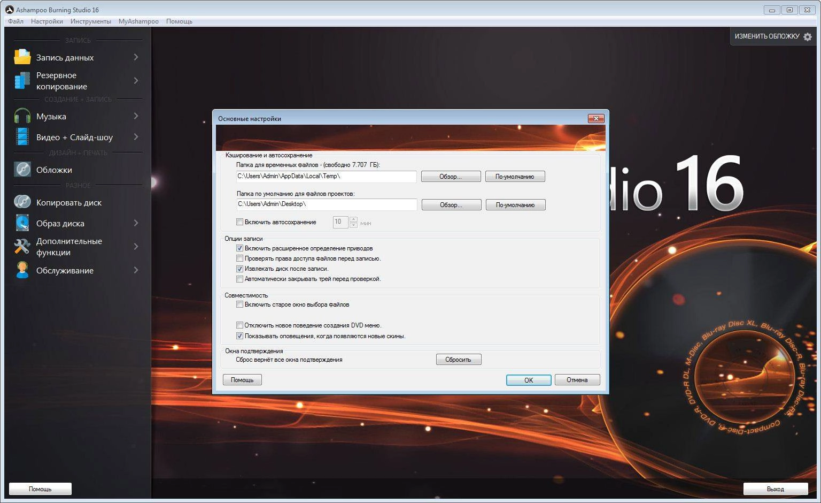Screen dimensions: 821x503
Task: Enable the Включить автосохранение checkbox
Action: click(240, 222)
